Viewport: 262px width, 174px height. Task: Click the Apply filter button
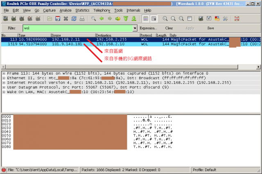[x=190, y=28]
